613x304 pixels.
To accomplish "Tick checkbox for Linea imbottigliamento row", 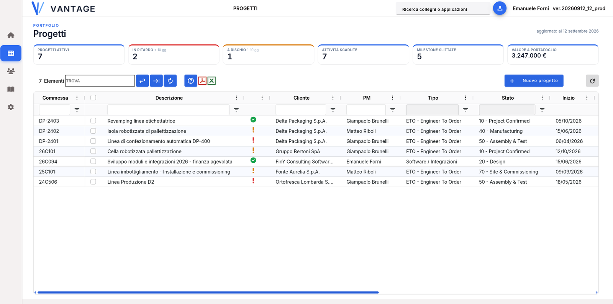I will pyautogui.click(x=93, y=172).
